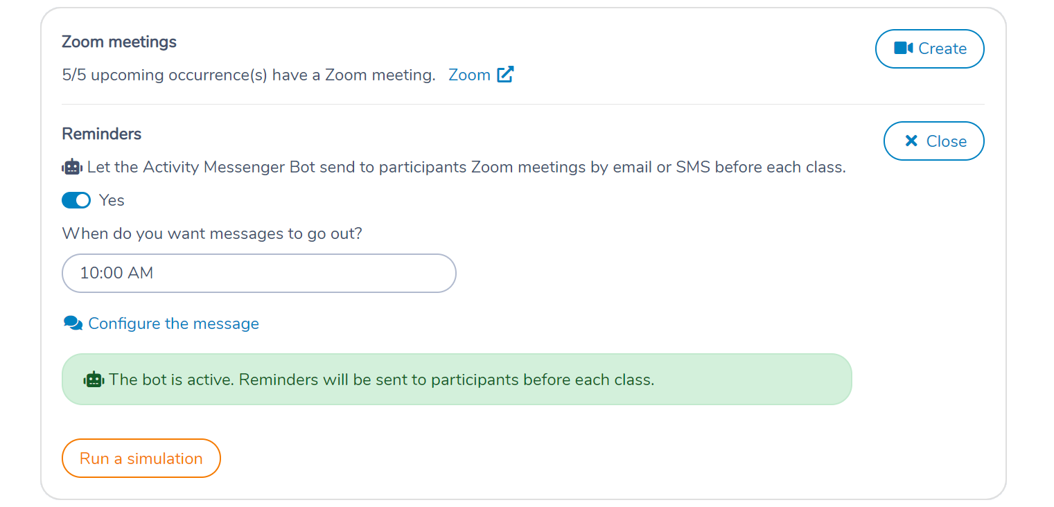Click the X icon in Close button
1054x507 pixels.
(911, 141)
